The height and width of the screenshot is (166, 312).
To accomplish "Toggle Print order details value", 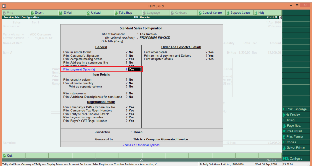I will [x=211, y=52].
